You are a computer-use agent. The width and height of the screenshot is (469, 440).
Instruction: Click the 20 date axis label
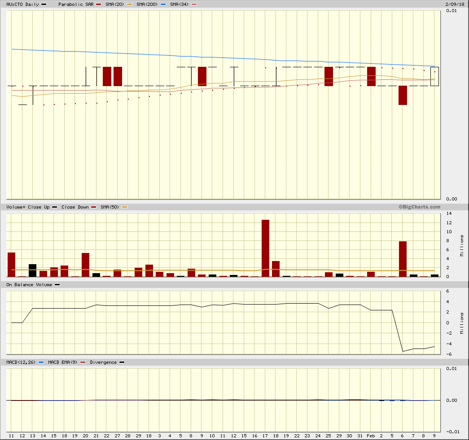tap(86, 436)
